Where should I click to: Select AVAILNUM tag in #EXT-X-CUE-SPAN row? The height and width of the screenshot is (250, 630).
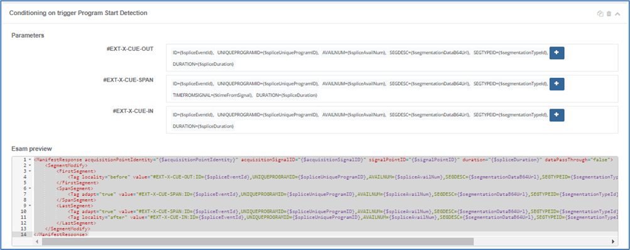click(x=354, y=84)
